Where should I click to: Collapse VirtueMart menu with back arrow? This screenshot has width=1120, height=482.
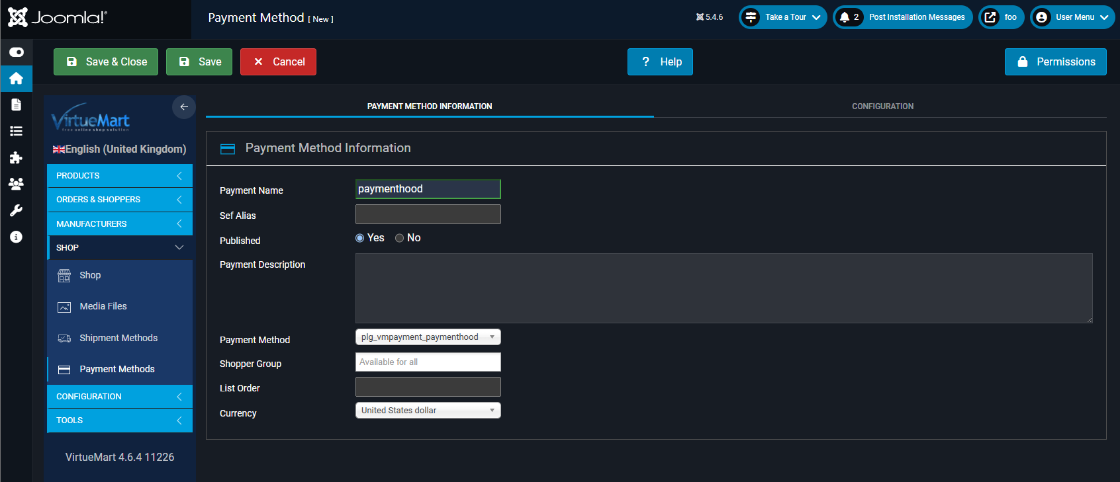pyautogui.click(x=184, y=107)
